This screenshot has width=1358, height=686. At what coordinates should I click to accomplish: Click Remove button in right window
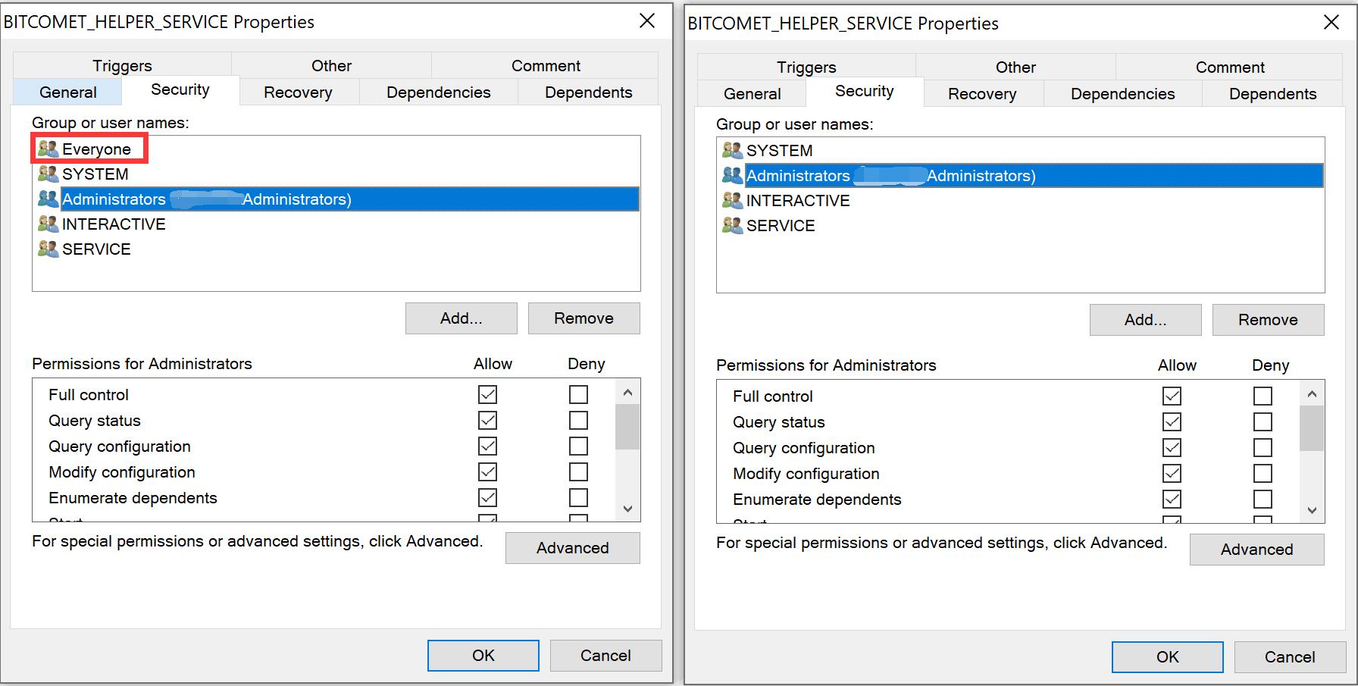pos(1269,320)
